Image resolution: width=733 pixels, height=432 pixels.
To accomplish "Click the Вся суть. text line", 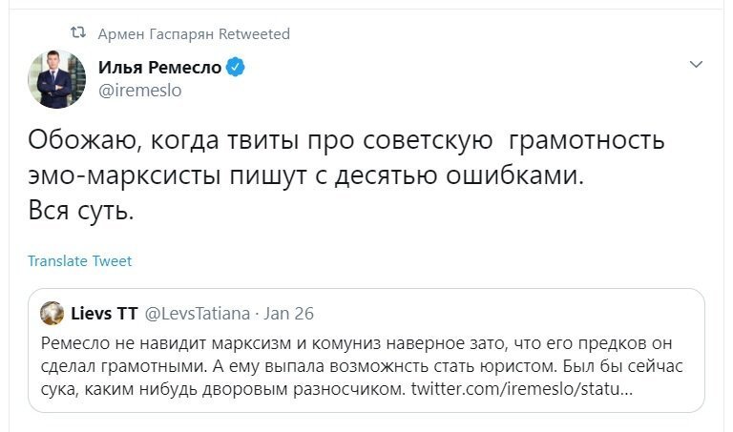I will point(81,211).
